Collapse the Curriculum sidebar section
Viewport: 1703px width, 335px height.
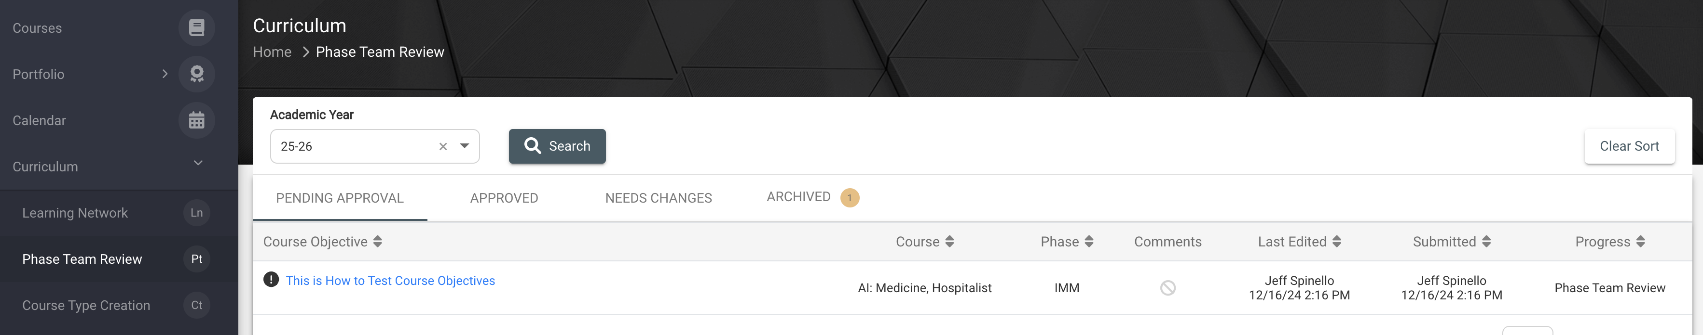click(198, 163)
